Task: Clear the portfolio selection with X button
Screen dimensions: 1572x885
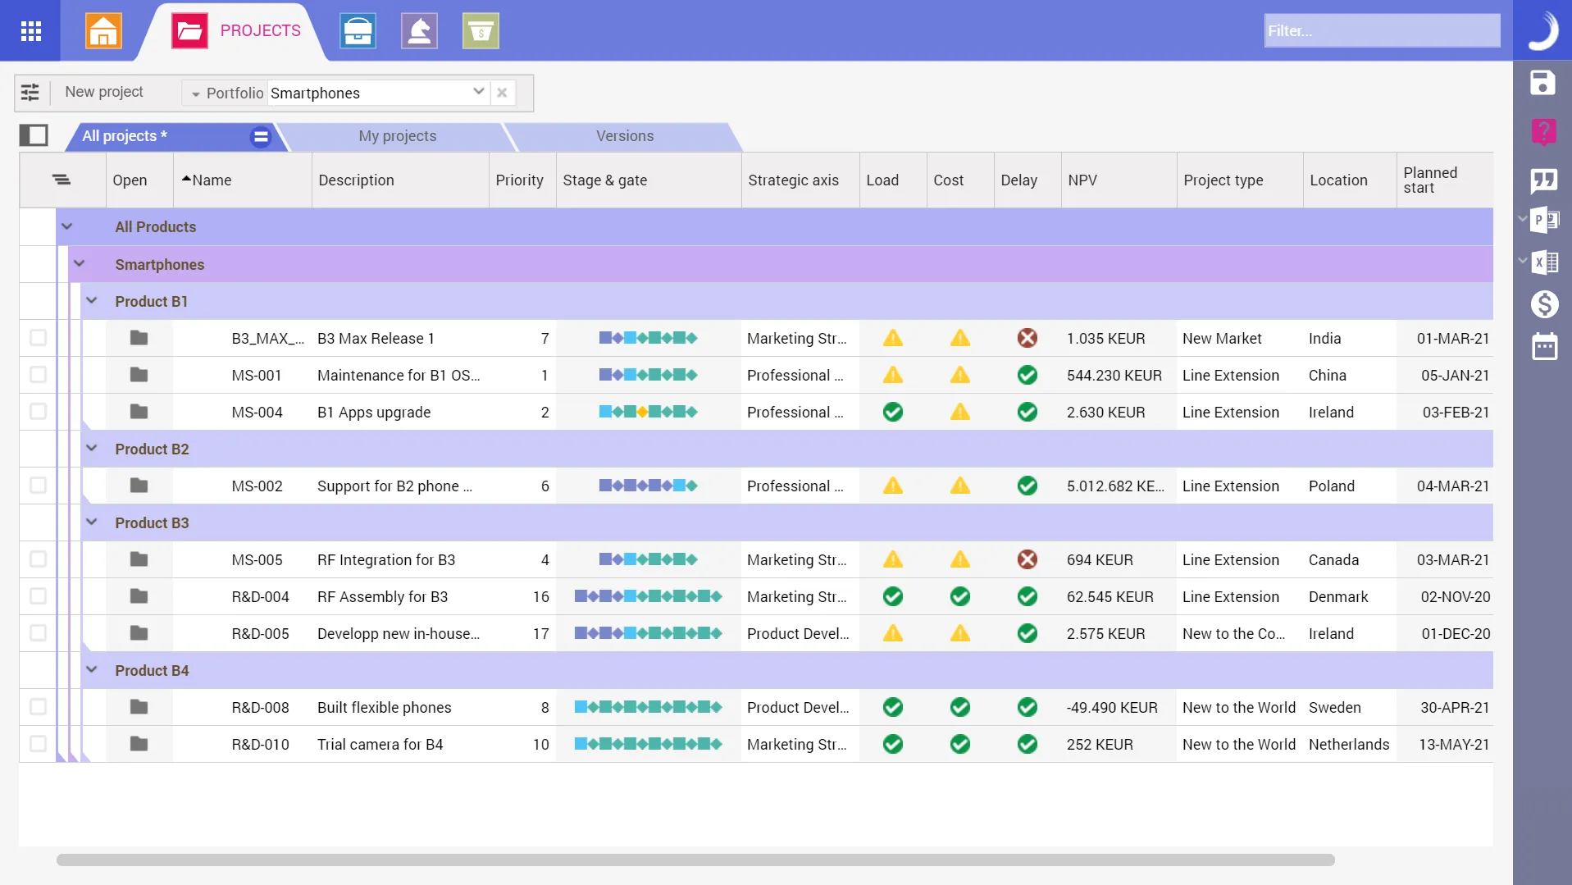Action: (x=502, y=93)
